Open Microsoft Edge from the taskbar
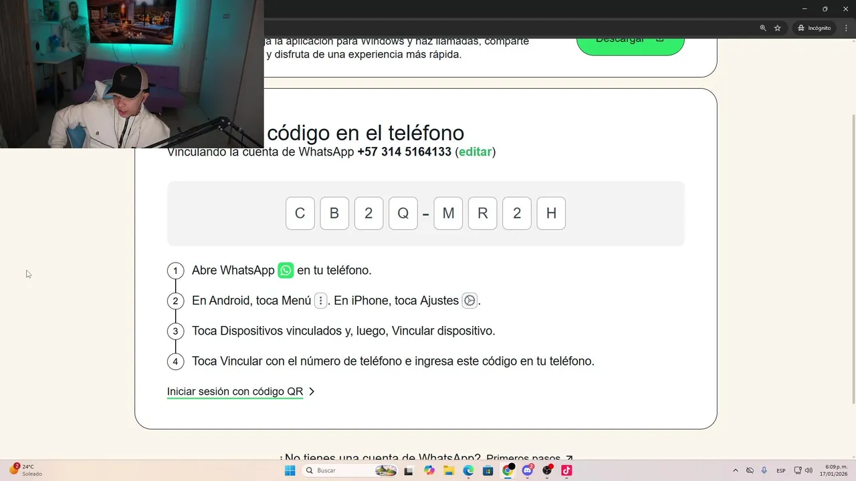This screenshot has height=481, width=856. click(x=469, y=470)
